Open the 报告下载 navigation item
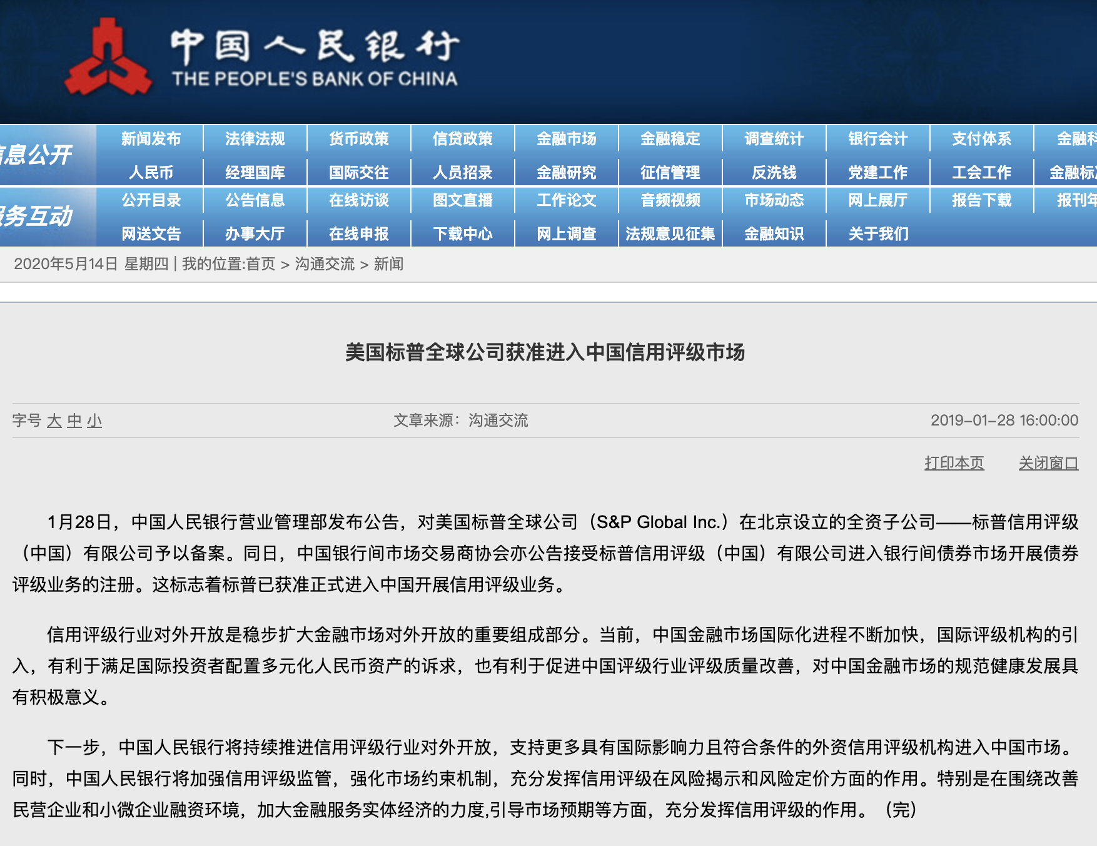 coord(981,200)
